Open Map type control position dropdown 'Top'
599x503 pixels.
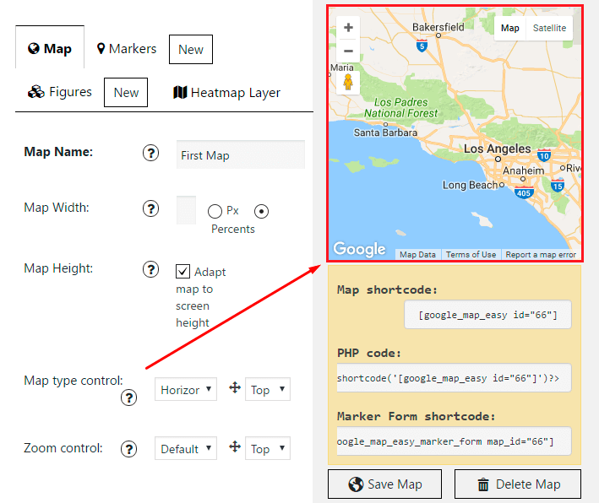click(268, 389)
